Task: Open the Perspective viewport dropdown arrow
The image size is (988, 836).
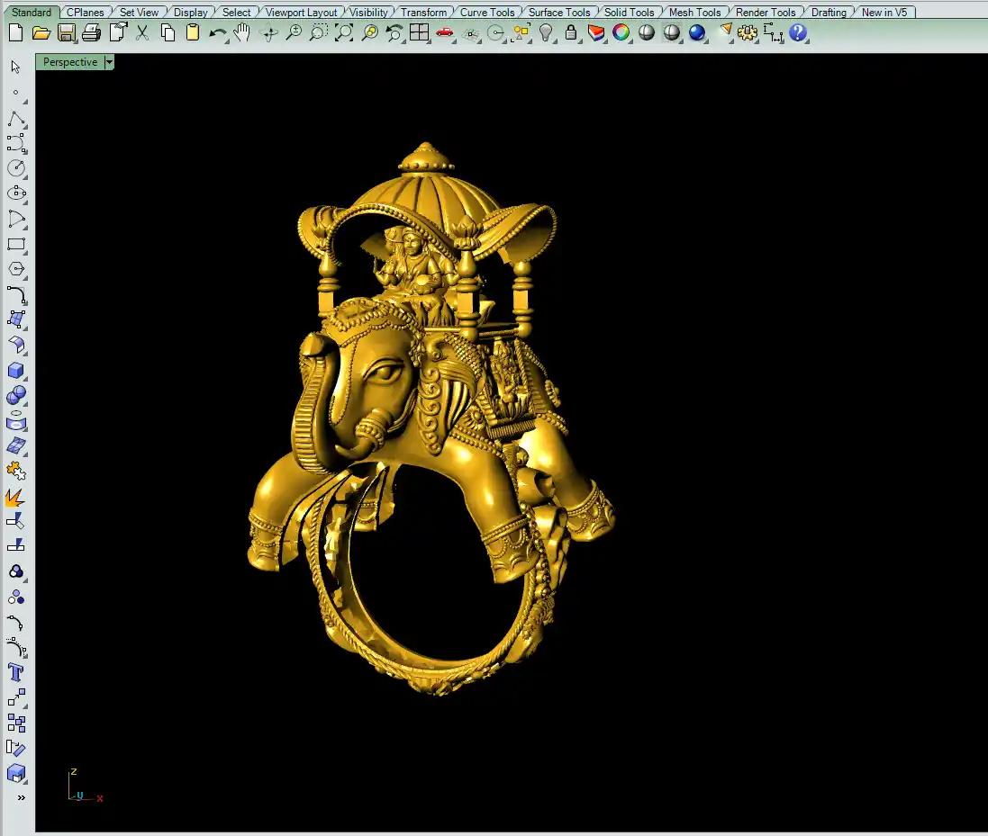Action: 109,62
